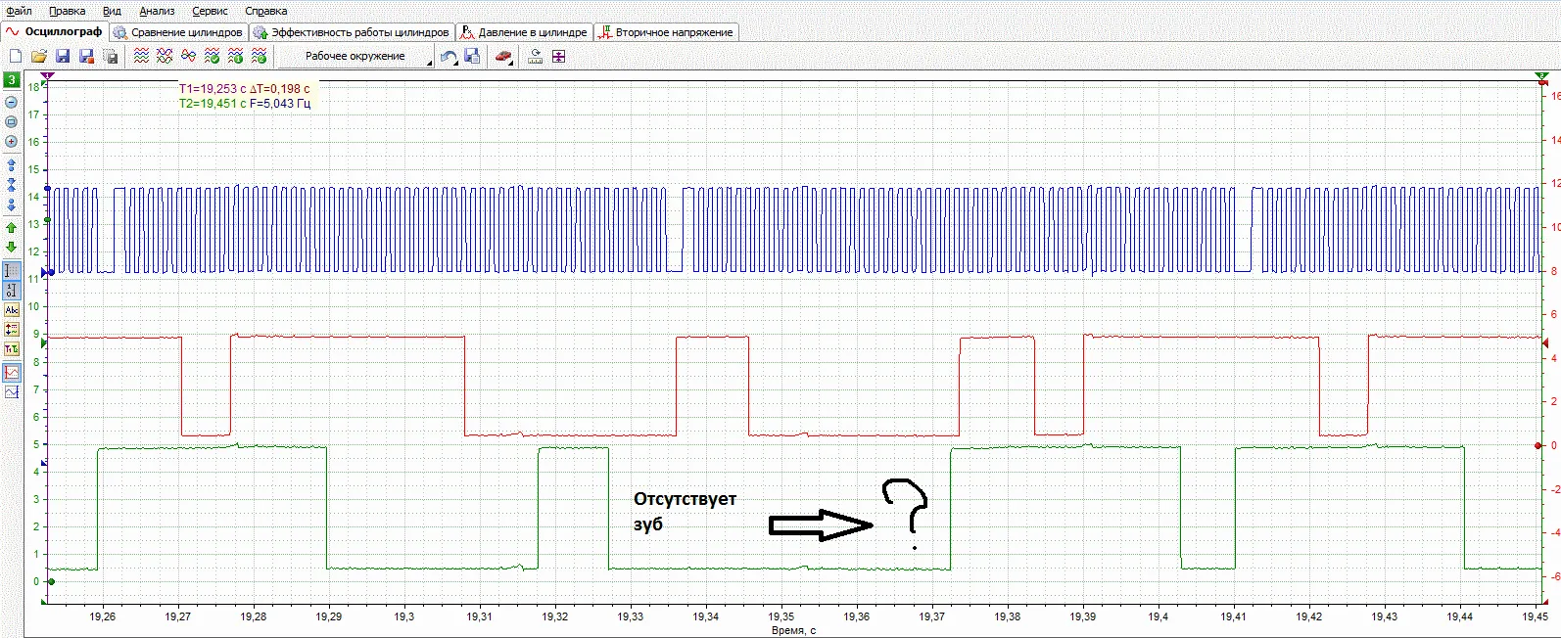Viewport: 1561px width, 638px height.
Task: Click the waveforms icon with green number 1
Action: coord(236,57)
